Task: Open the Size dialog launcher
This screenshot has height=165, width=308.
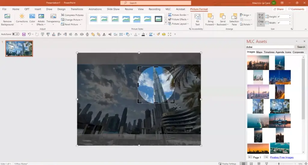Action: (292, 29)
